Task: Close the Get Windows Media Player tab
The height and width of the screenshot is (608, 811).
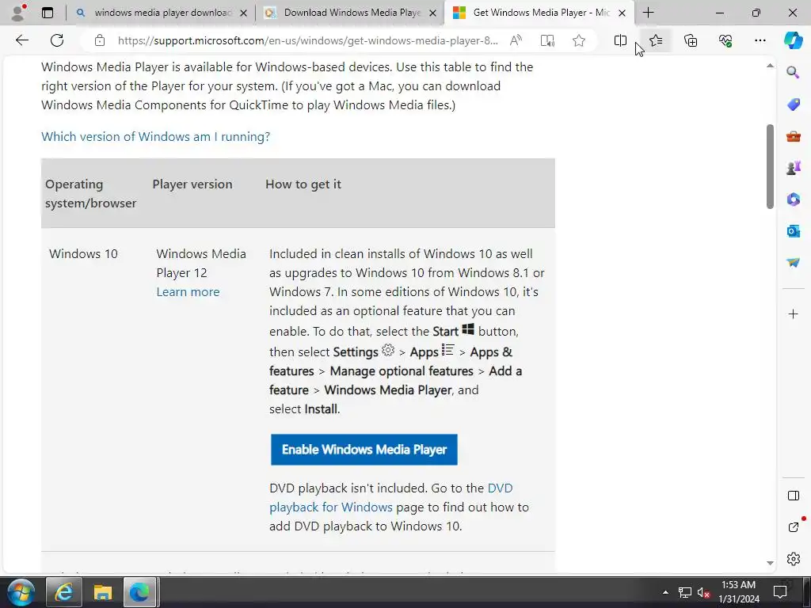Action: click(623, 13)
